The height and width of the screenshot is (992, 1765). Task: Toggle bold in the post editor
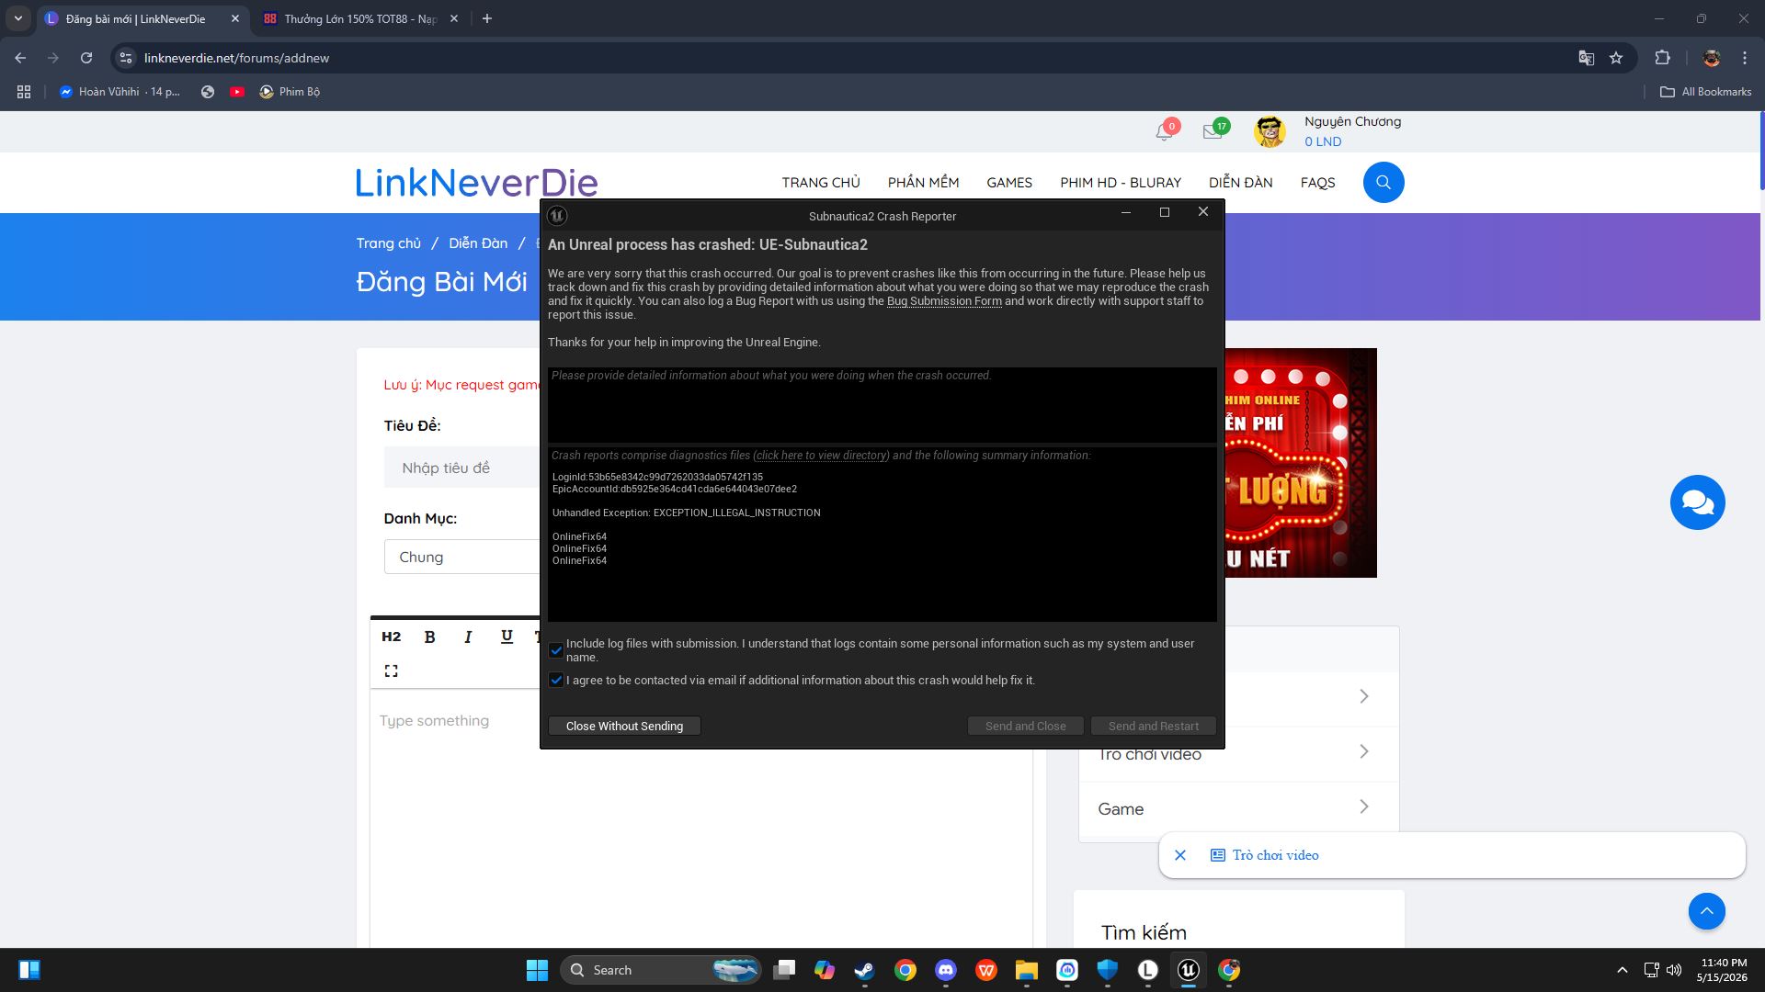pos(429,637)
